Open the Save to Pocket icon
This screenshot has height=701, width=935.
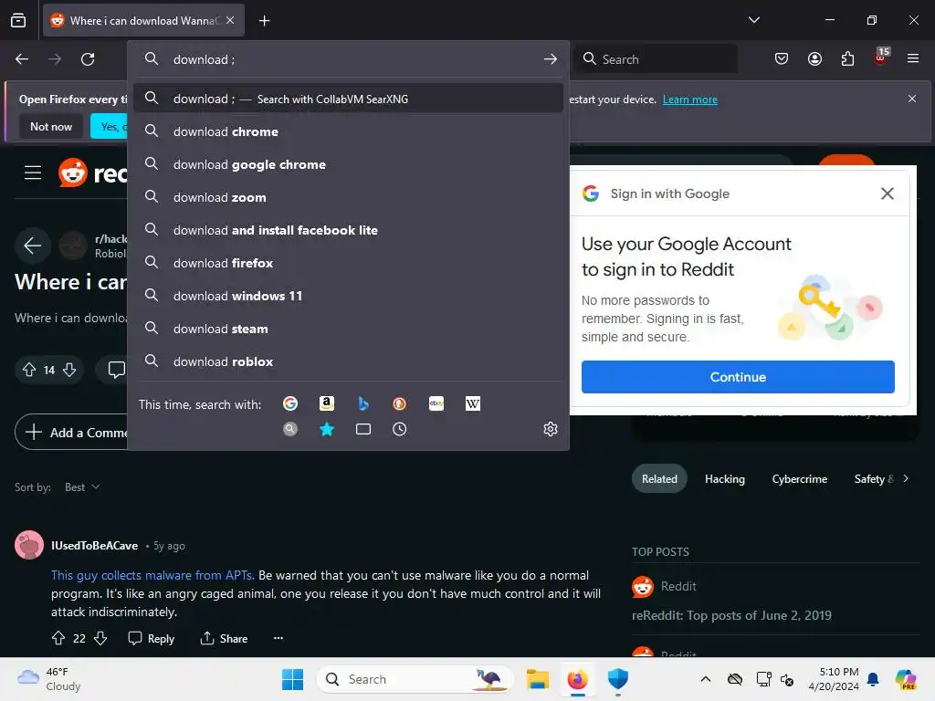tap(782, 58)
